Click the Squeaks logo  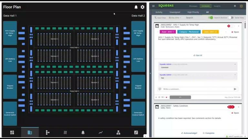166,6
